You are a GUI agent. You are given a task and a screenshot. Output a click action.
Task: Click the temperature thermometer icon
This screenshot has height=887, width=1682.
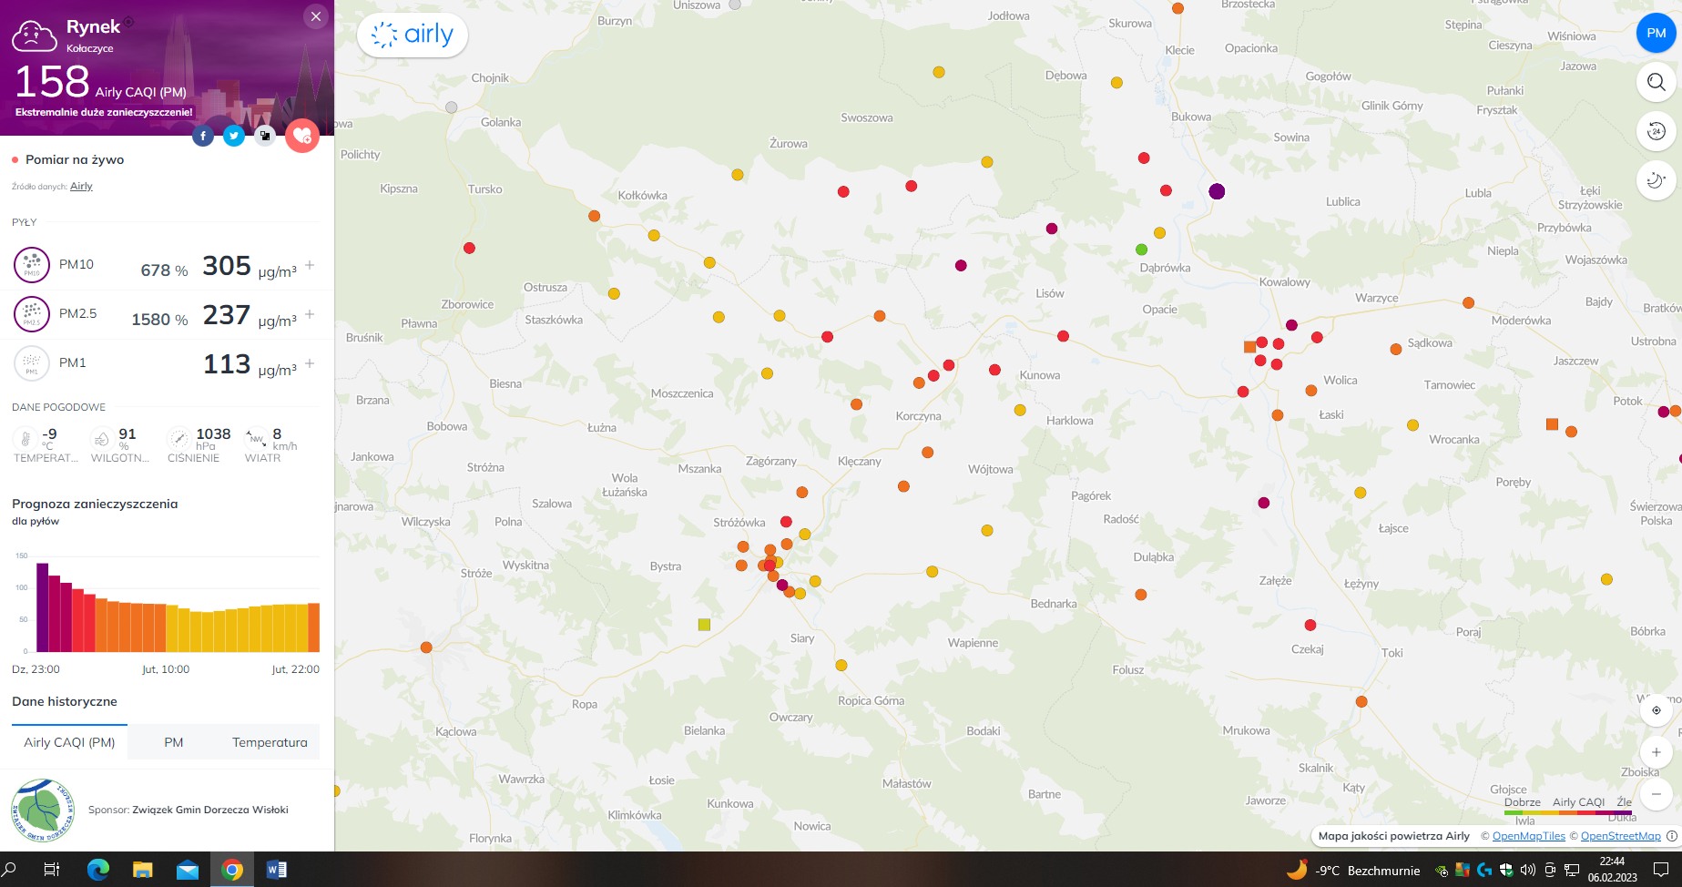[x=25, y=439]
